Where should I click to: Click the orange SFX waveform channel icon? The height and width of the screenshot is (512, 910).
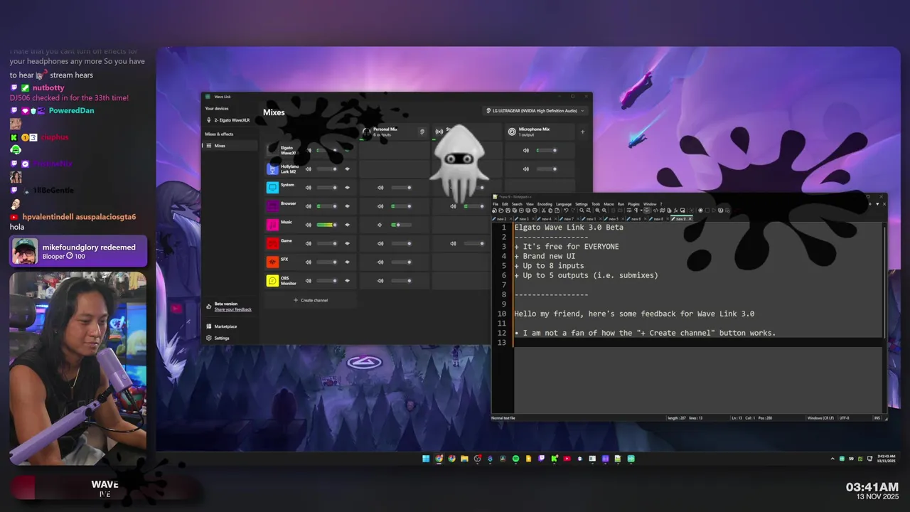coord(272,262)
